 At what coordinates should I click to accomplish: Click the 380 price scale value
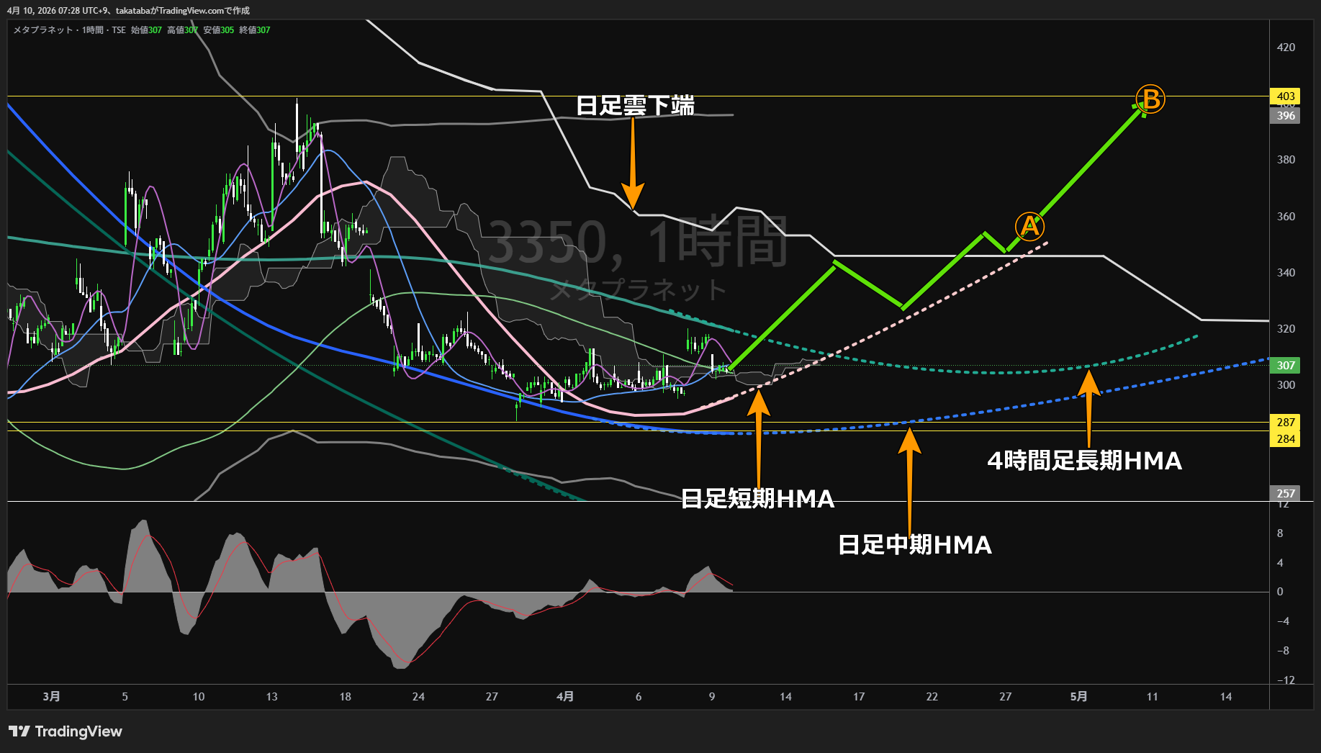coord(1286,160)
